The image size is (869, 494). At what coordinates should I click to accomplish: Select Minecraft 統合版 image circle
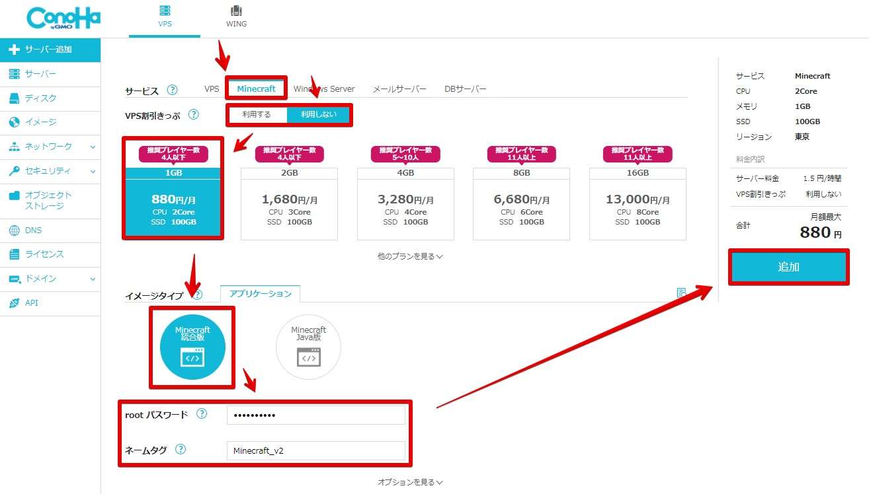192,347
